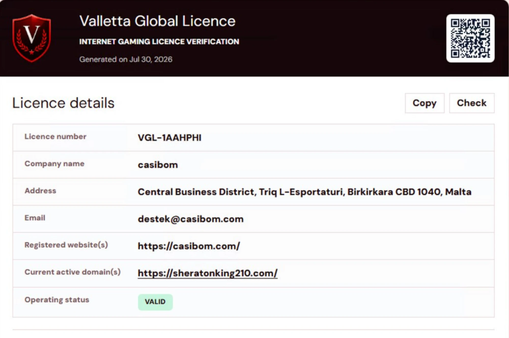The height and width of the screenshot is (338, 509).
Task: Click the Address label
Action: pyautogui.click(x=40, y=191)
